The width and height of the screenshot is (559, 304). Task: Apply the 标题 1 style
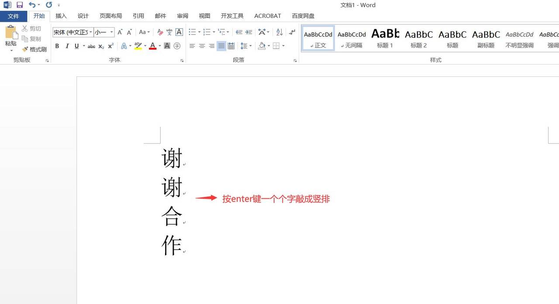click(385, 38)
